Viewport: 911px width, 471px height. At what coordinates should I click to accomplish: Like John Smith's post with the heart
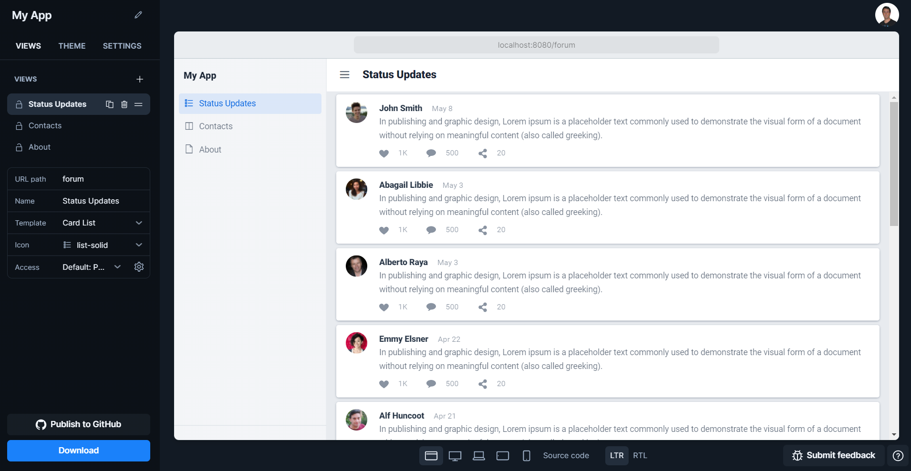383,153
